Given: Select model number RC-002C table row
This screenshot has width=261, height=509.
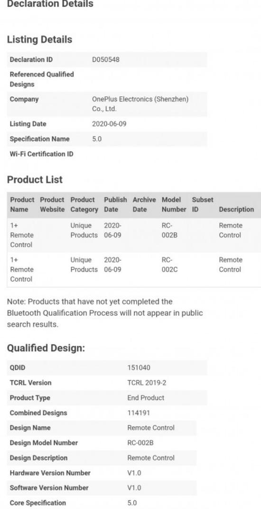Looking at the screenshot, I should coord(134,270).
